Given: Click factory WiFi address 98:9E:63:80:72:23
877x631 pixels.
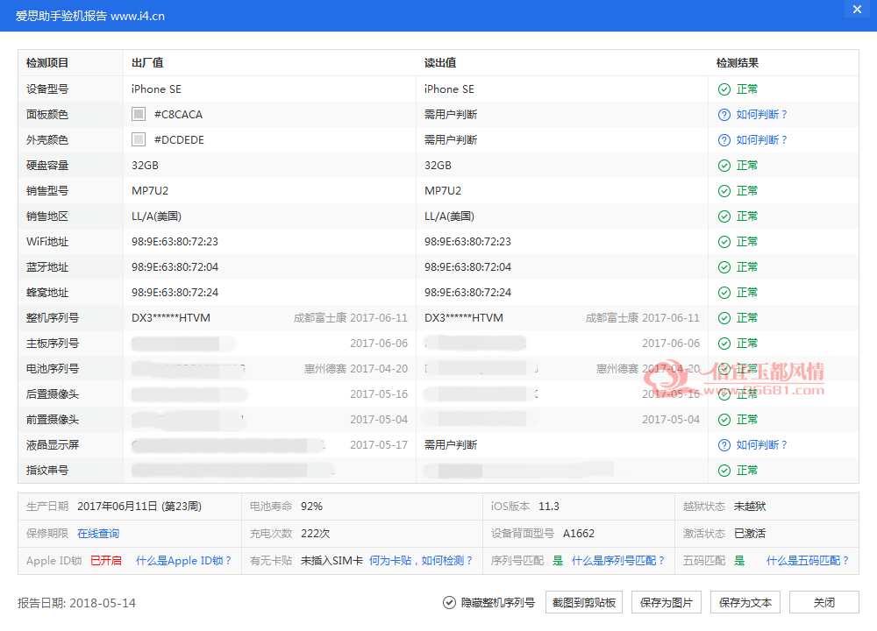Looking at the screenshot, I should pos(175,242).
